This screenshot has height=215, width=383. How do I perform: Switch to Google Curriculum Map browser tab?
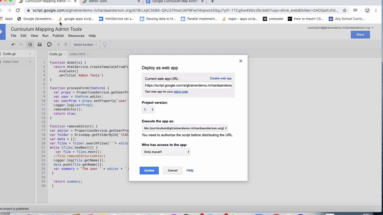pyautogui.click(x=175, y=1)
